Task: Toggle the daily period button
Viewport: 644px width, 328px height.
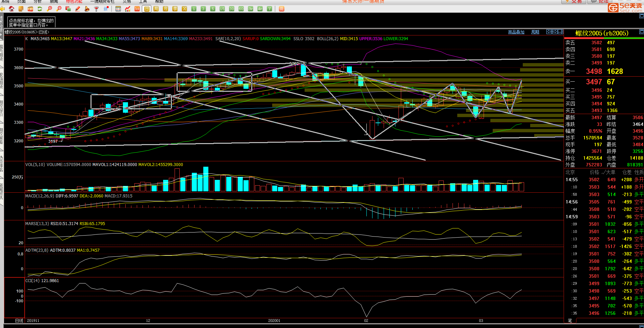Action: click(x=147, y=9)
